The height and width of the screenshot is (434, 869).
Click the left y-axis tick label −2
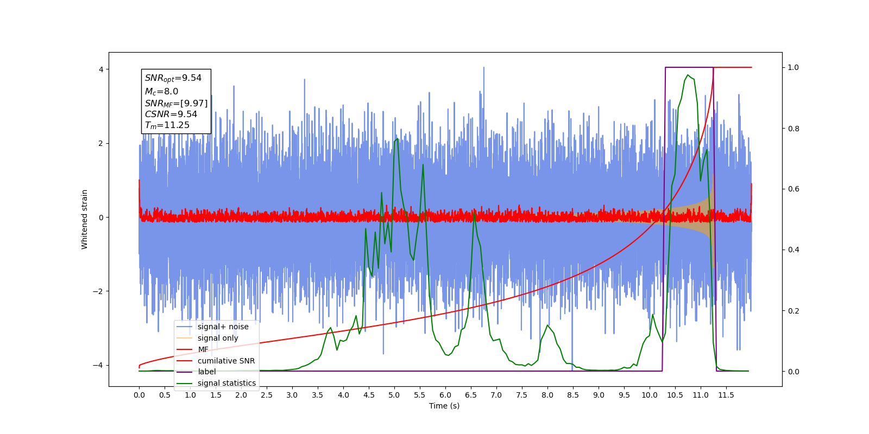98,291
